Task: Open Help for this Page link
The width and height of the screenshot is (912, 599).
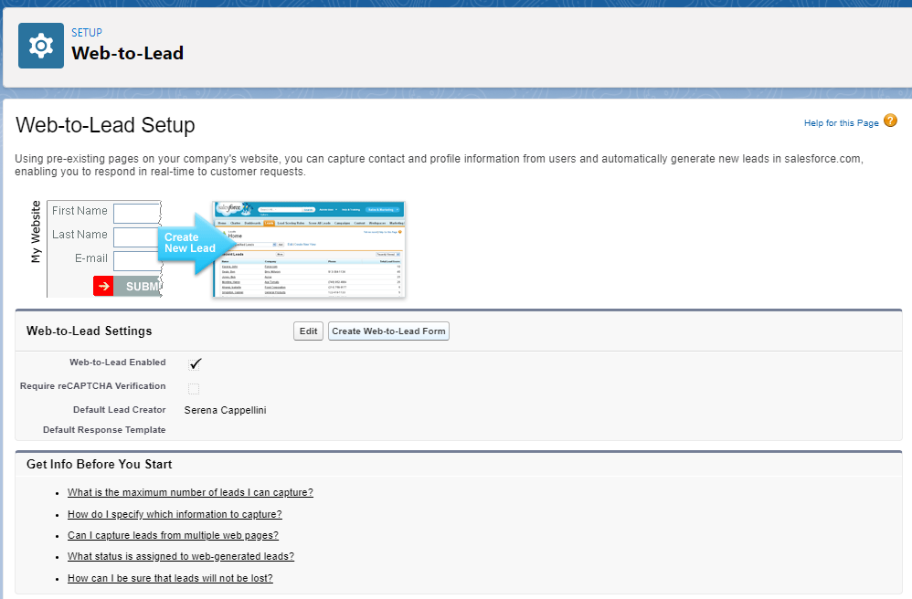Action: click(x=841, y=123)
